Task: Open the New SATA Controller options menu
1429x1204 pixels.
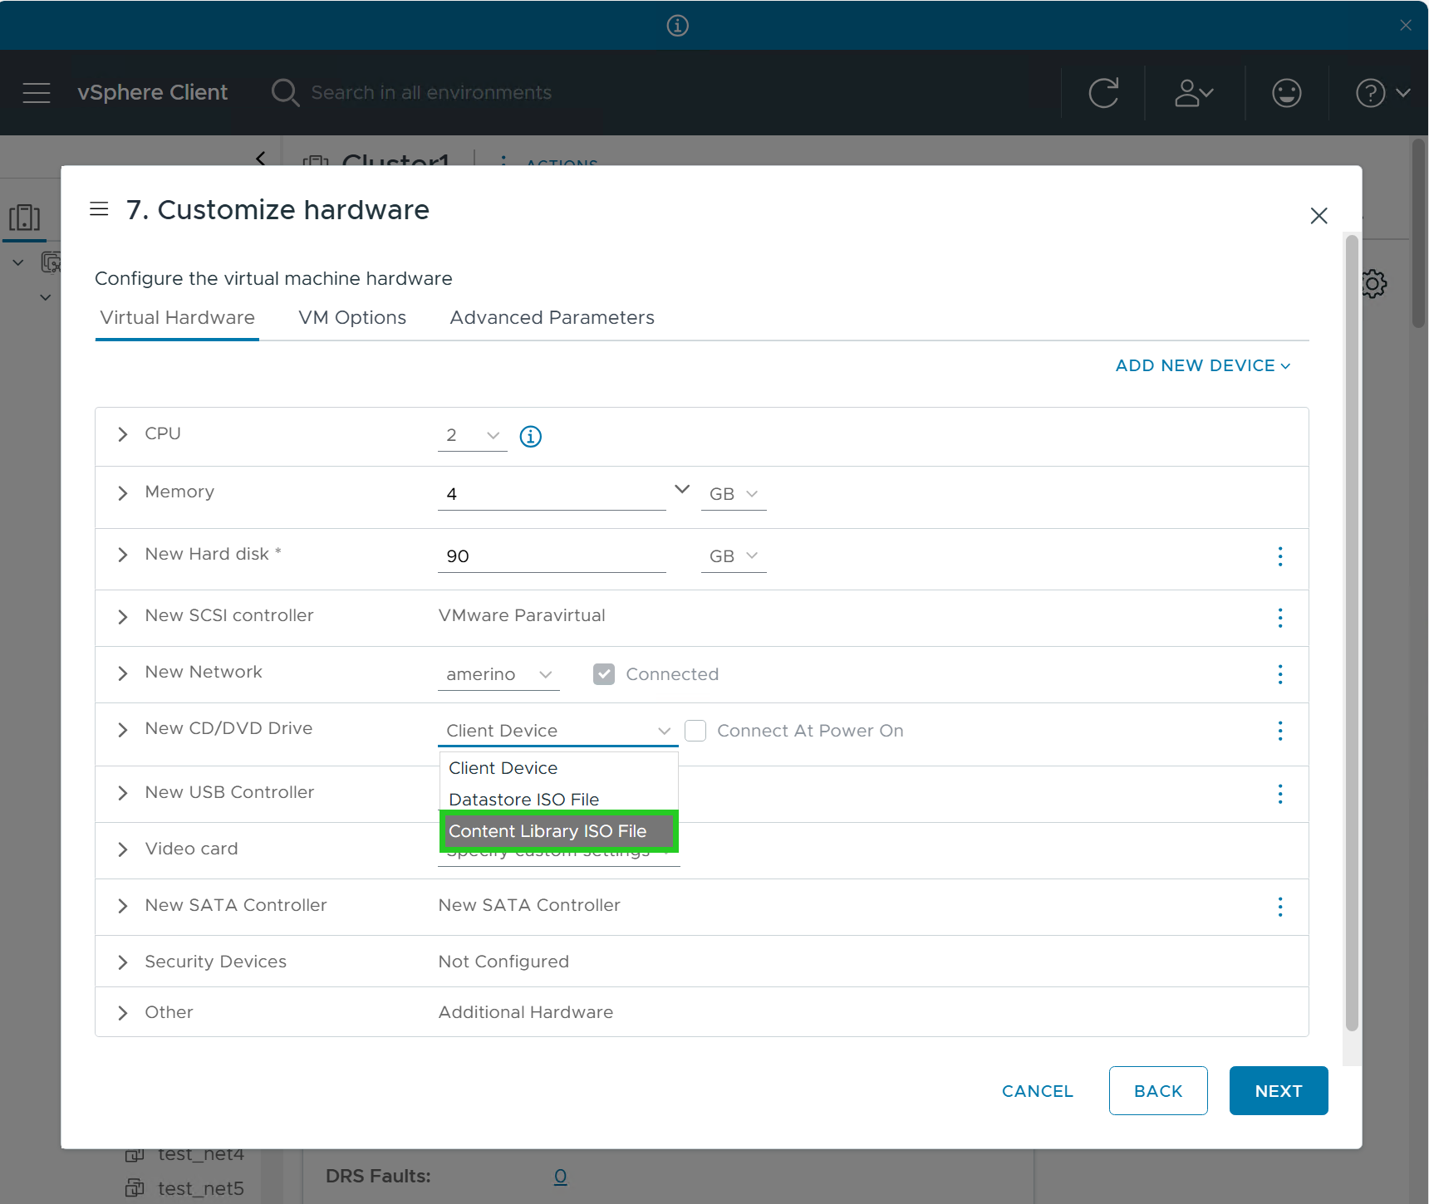Action: (1279, 907)
